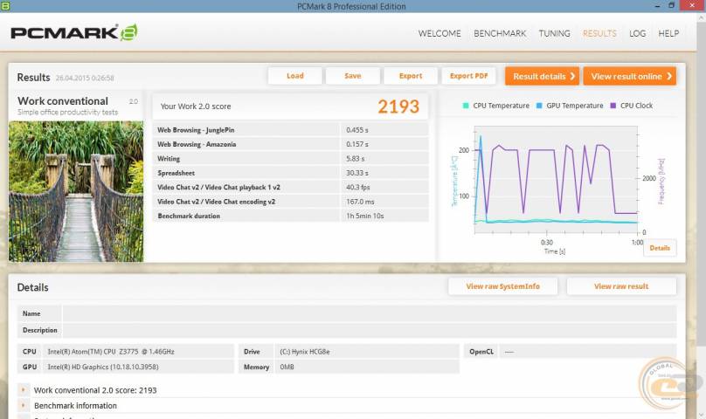Click the Description input field

370,330
